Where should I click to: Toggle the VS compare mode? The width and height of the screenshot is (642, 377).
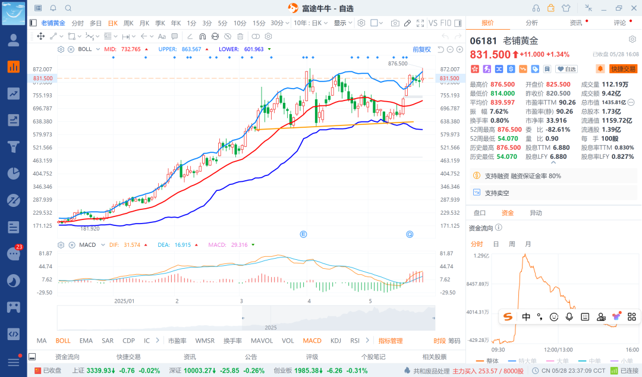tap(433, 23)
